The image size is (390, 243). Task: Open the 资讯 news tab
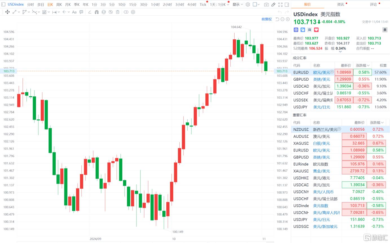point(340,4)
